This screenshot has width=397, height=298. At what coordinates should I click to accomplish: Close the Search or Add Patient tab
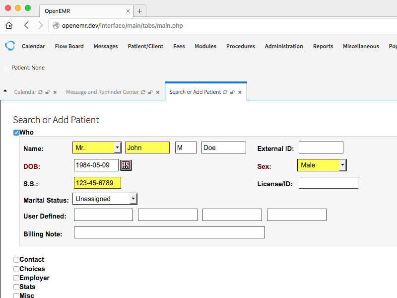coord(240,92)
